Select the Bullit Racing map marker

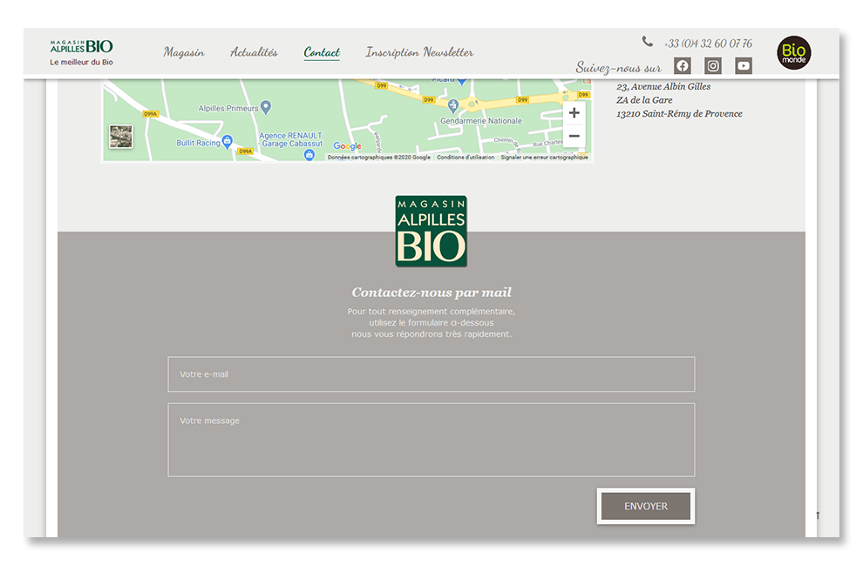228,141
